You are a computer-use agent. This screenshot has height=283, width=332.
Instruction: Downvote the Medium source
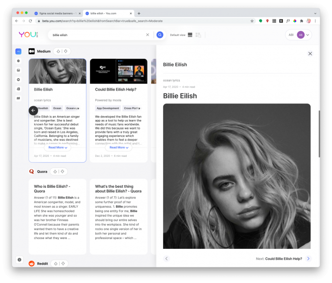(x=65, y=51)
